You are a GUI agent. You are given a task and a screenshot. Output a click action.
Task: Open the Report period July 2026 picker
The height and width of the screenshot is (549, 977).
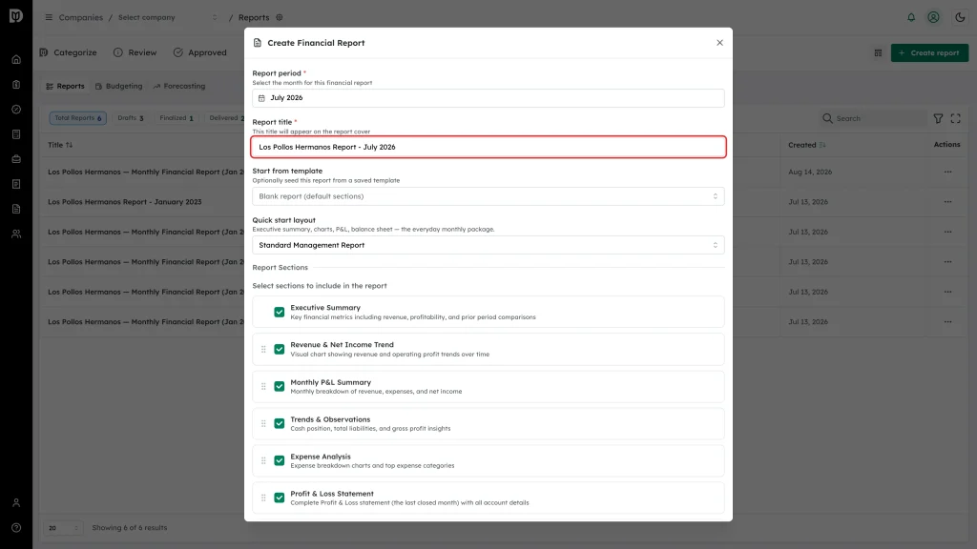(488, 98)
